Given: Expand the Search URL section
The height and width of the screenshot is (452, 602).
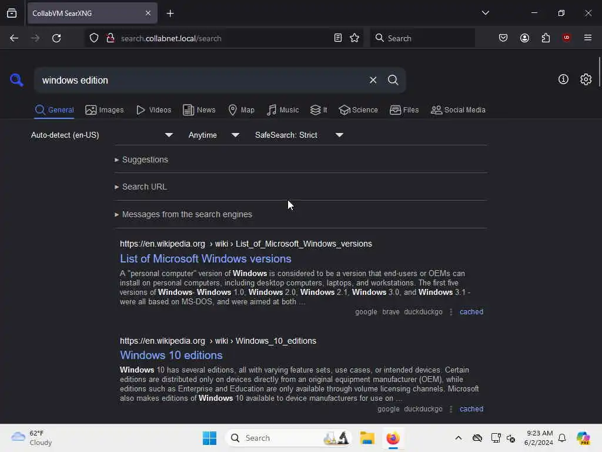Looking at the screenshot, I should point(141,187).
